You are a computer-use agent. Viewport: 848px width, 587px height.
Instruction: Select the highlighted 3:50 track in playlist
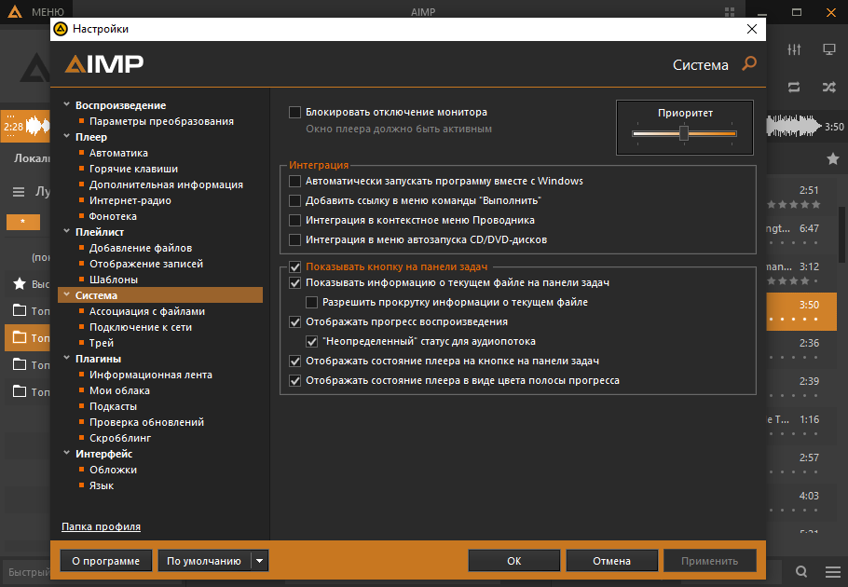click(x=801, y=311)
